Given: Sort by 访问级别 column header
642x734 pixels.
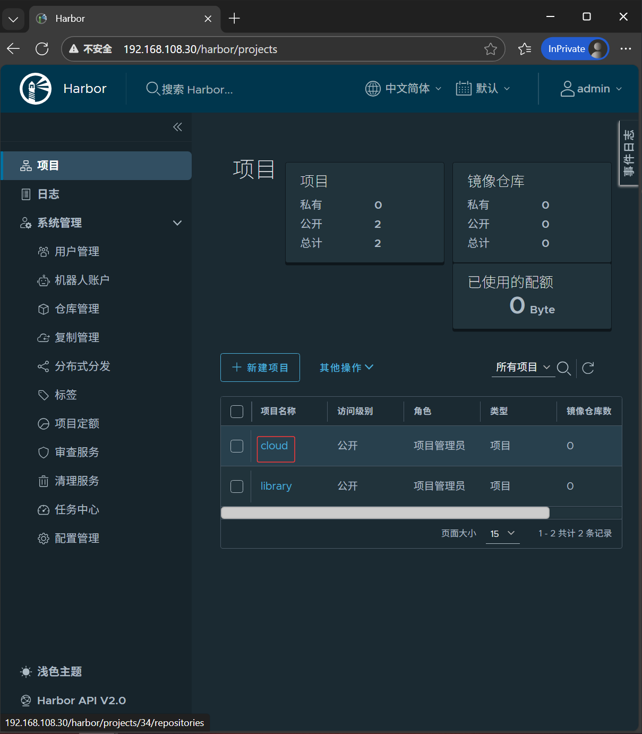Looking at the screenshot, I should click(x=355, y=412).
